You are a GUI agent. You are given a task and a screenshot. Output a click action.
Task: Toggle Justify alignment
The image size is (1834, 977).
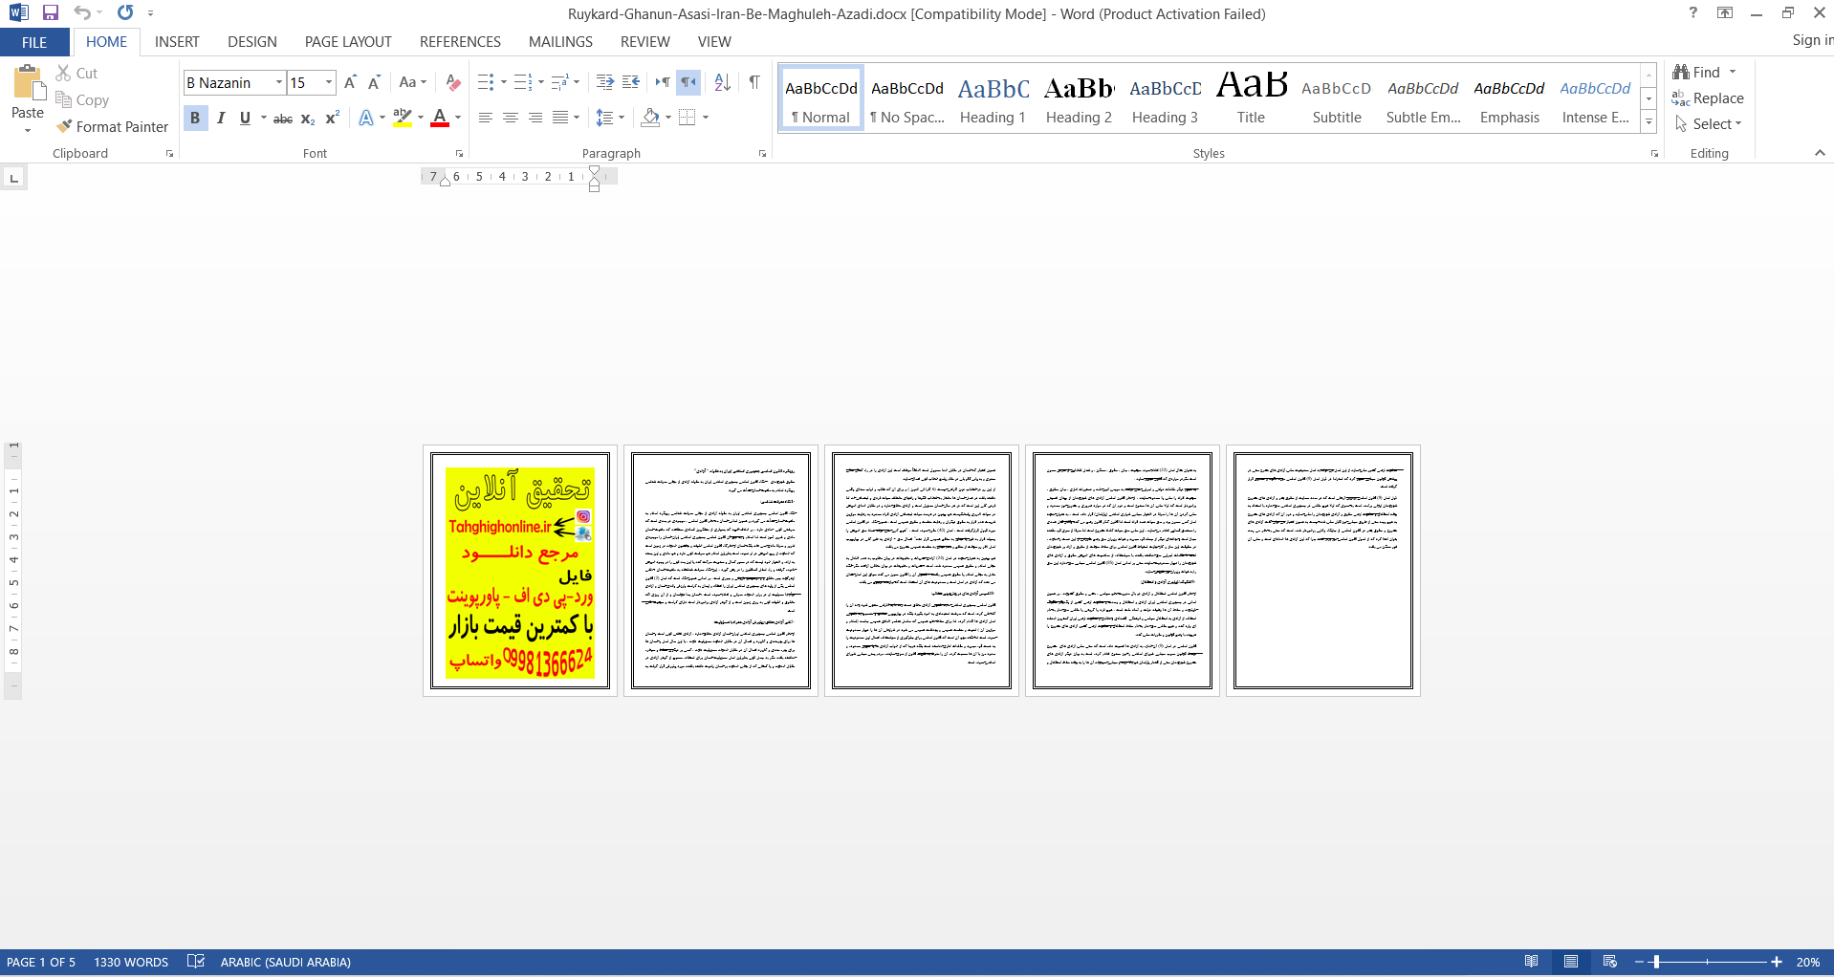pyautogui.click(x=560, y=118)
